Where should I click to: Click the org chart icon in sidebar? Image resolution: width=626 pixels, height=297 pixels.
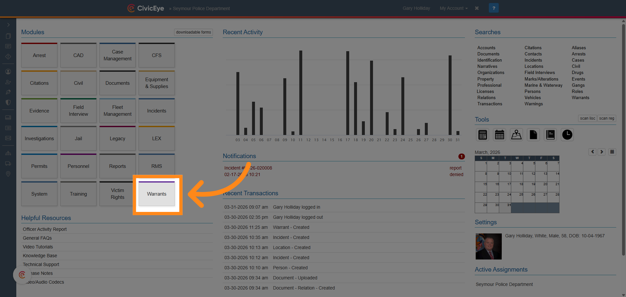8,153
